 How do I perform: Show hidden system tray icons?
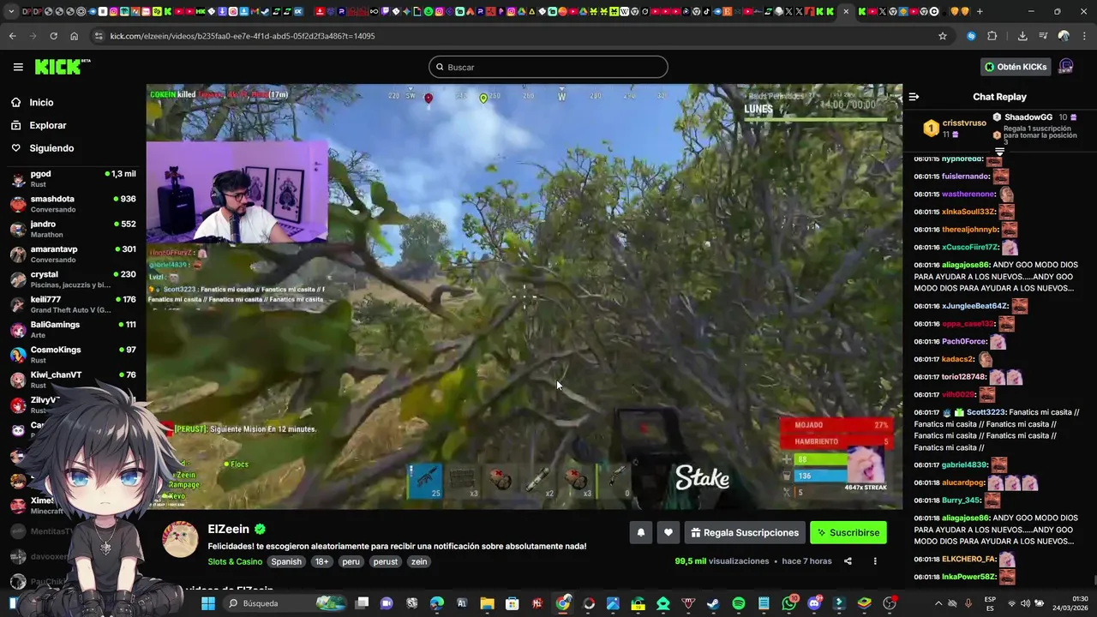click(x=938, y=603)
